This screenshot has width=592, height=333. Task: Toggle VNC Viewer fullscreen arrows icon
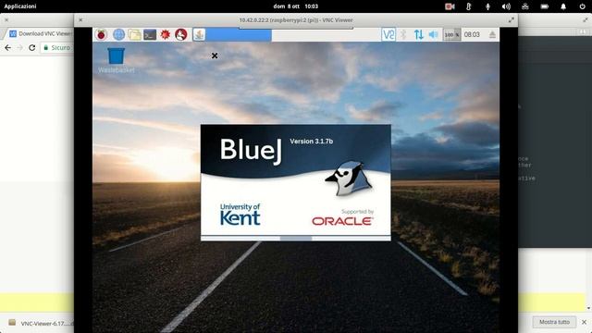(511, 20)
